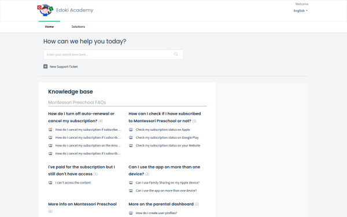Open 'More on the parental dashboard' heading
This screenshot has height=217, width=347.
161,204
